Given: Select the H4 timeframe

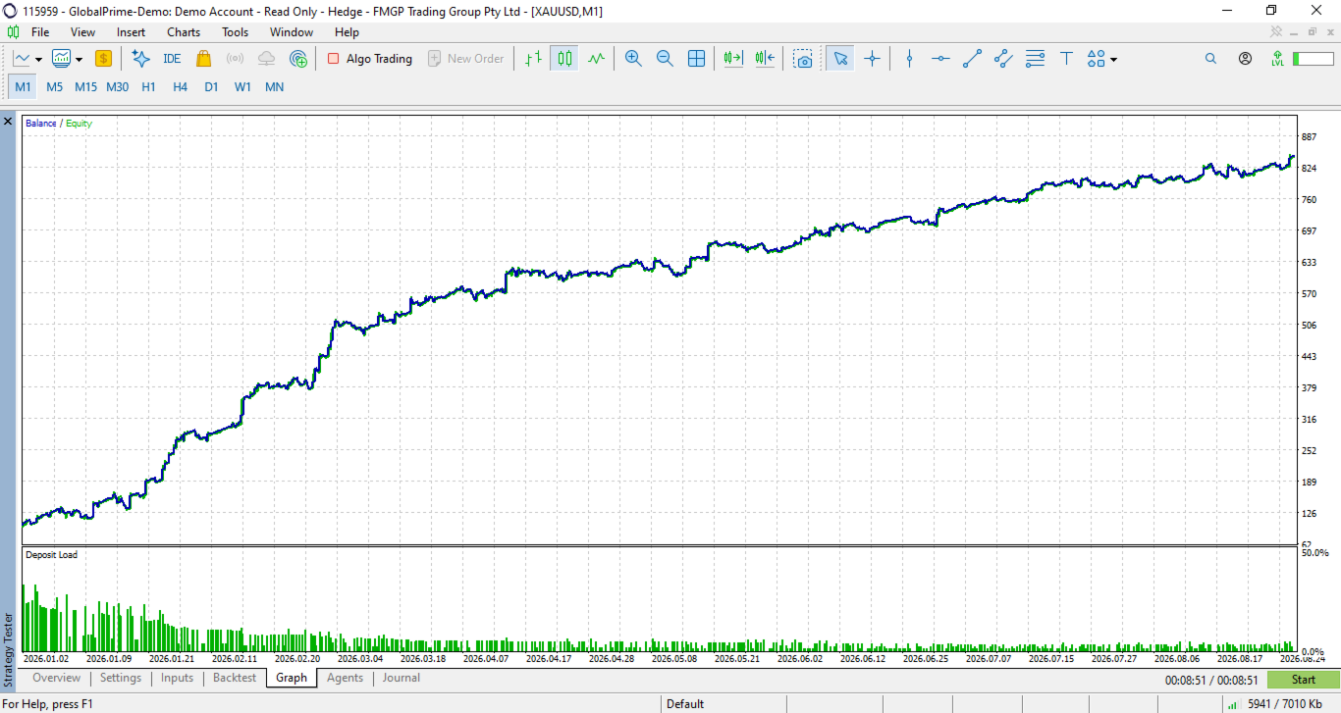Looking at the screenshot, I should [180, 86].
